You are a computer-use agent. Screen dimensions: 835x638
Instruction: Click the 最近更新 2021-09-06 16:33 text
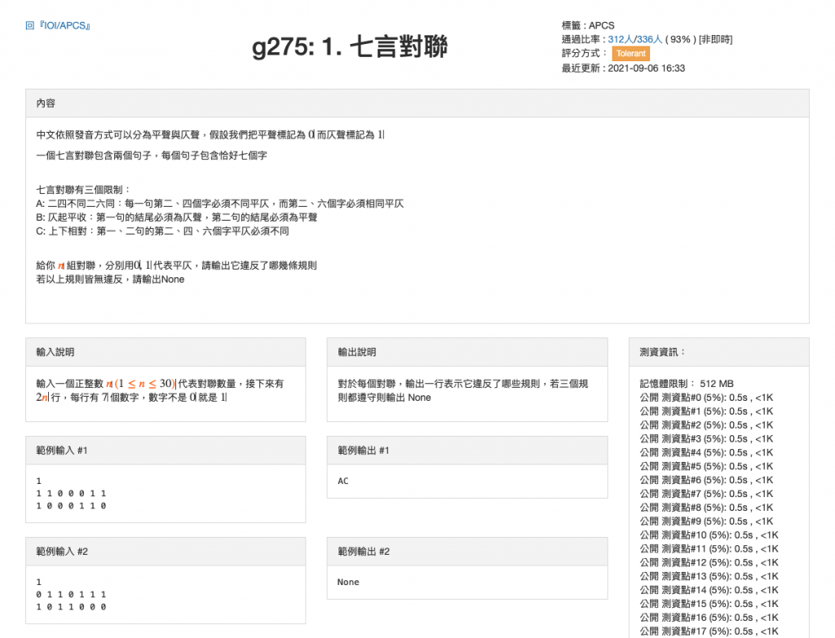coord(623,68)
